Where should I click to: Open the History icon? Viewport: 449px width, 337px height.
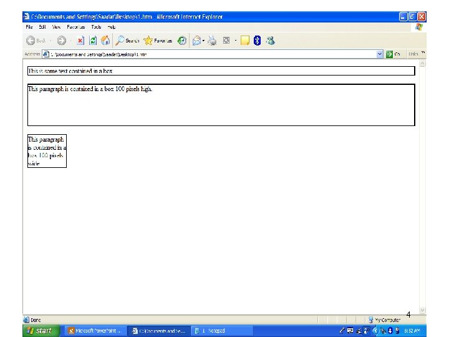pos(182,41)
